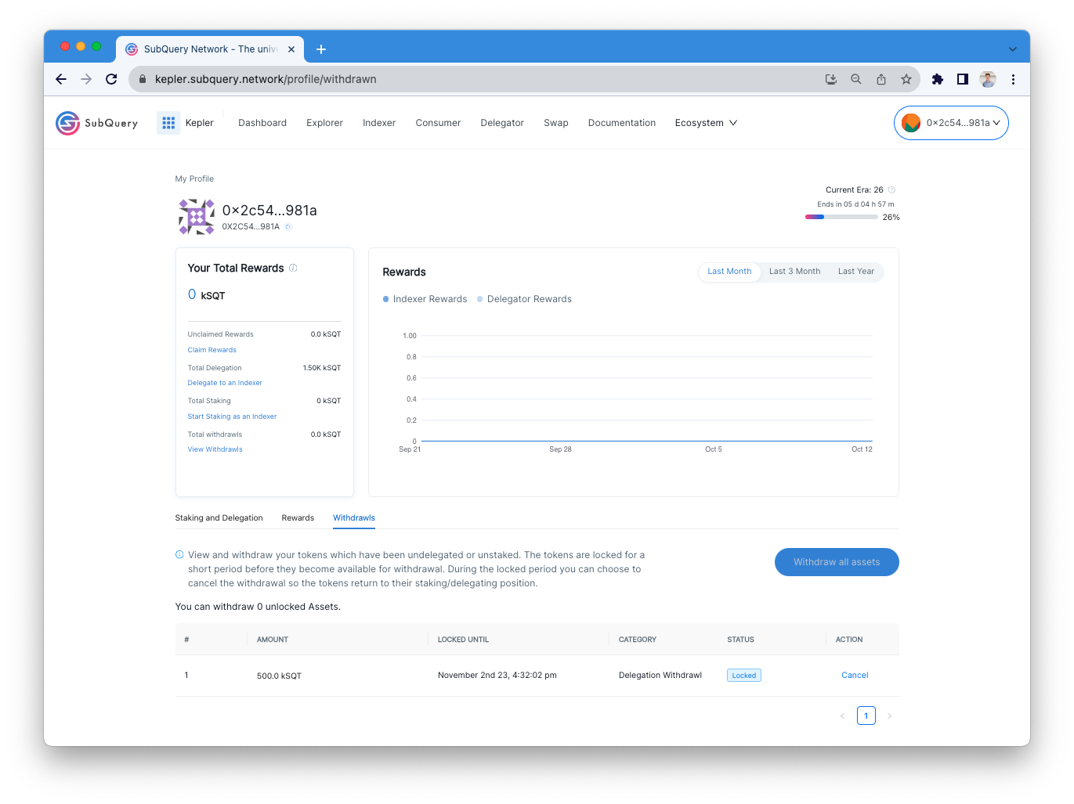
Task: Toggle Indexer Rewards legend series
Action: point(425,299)
